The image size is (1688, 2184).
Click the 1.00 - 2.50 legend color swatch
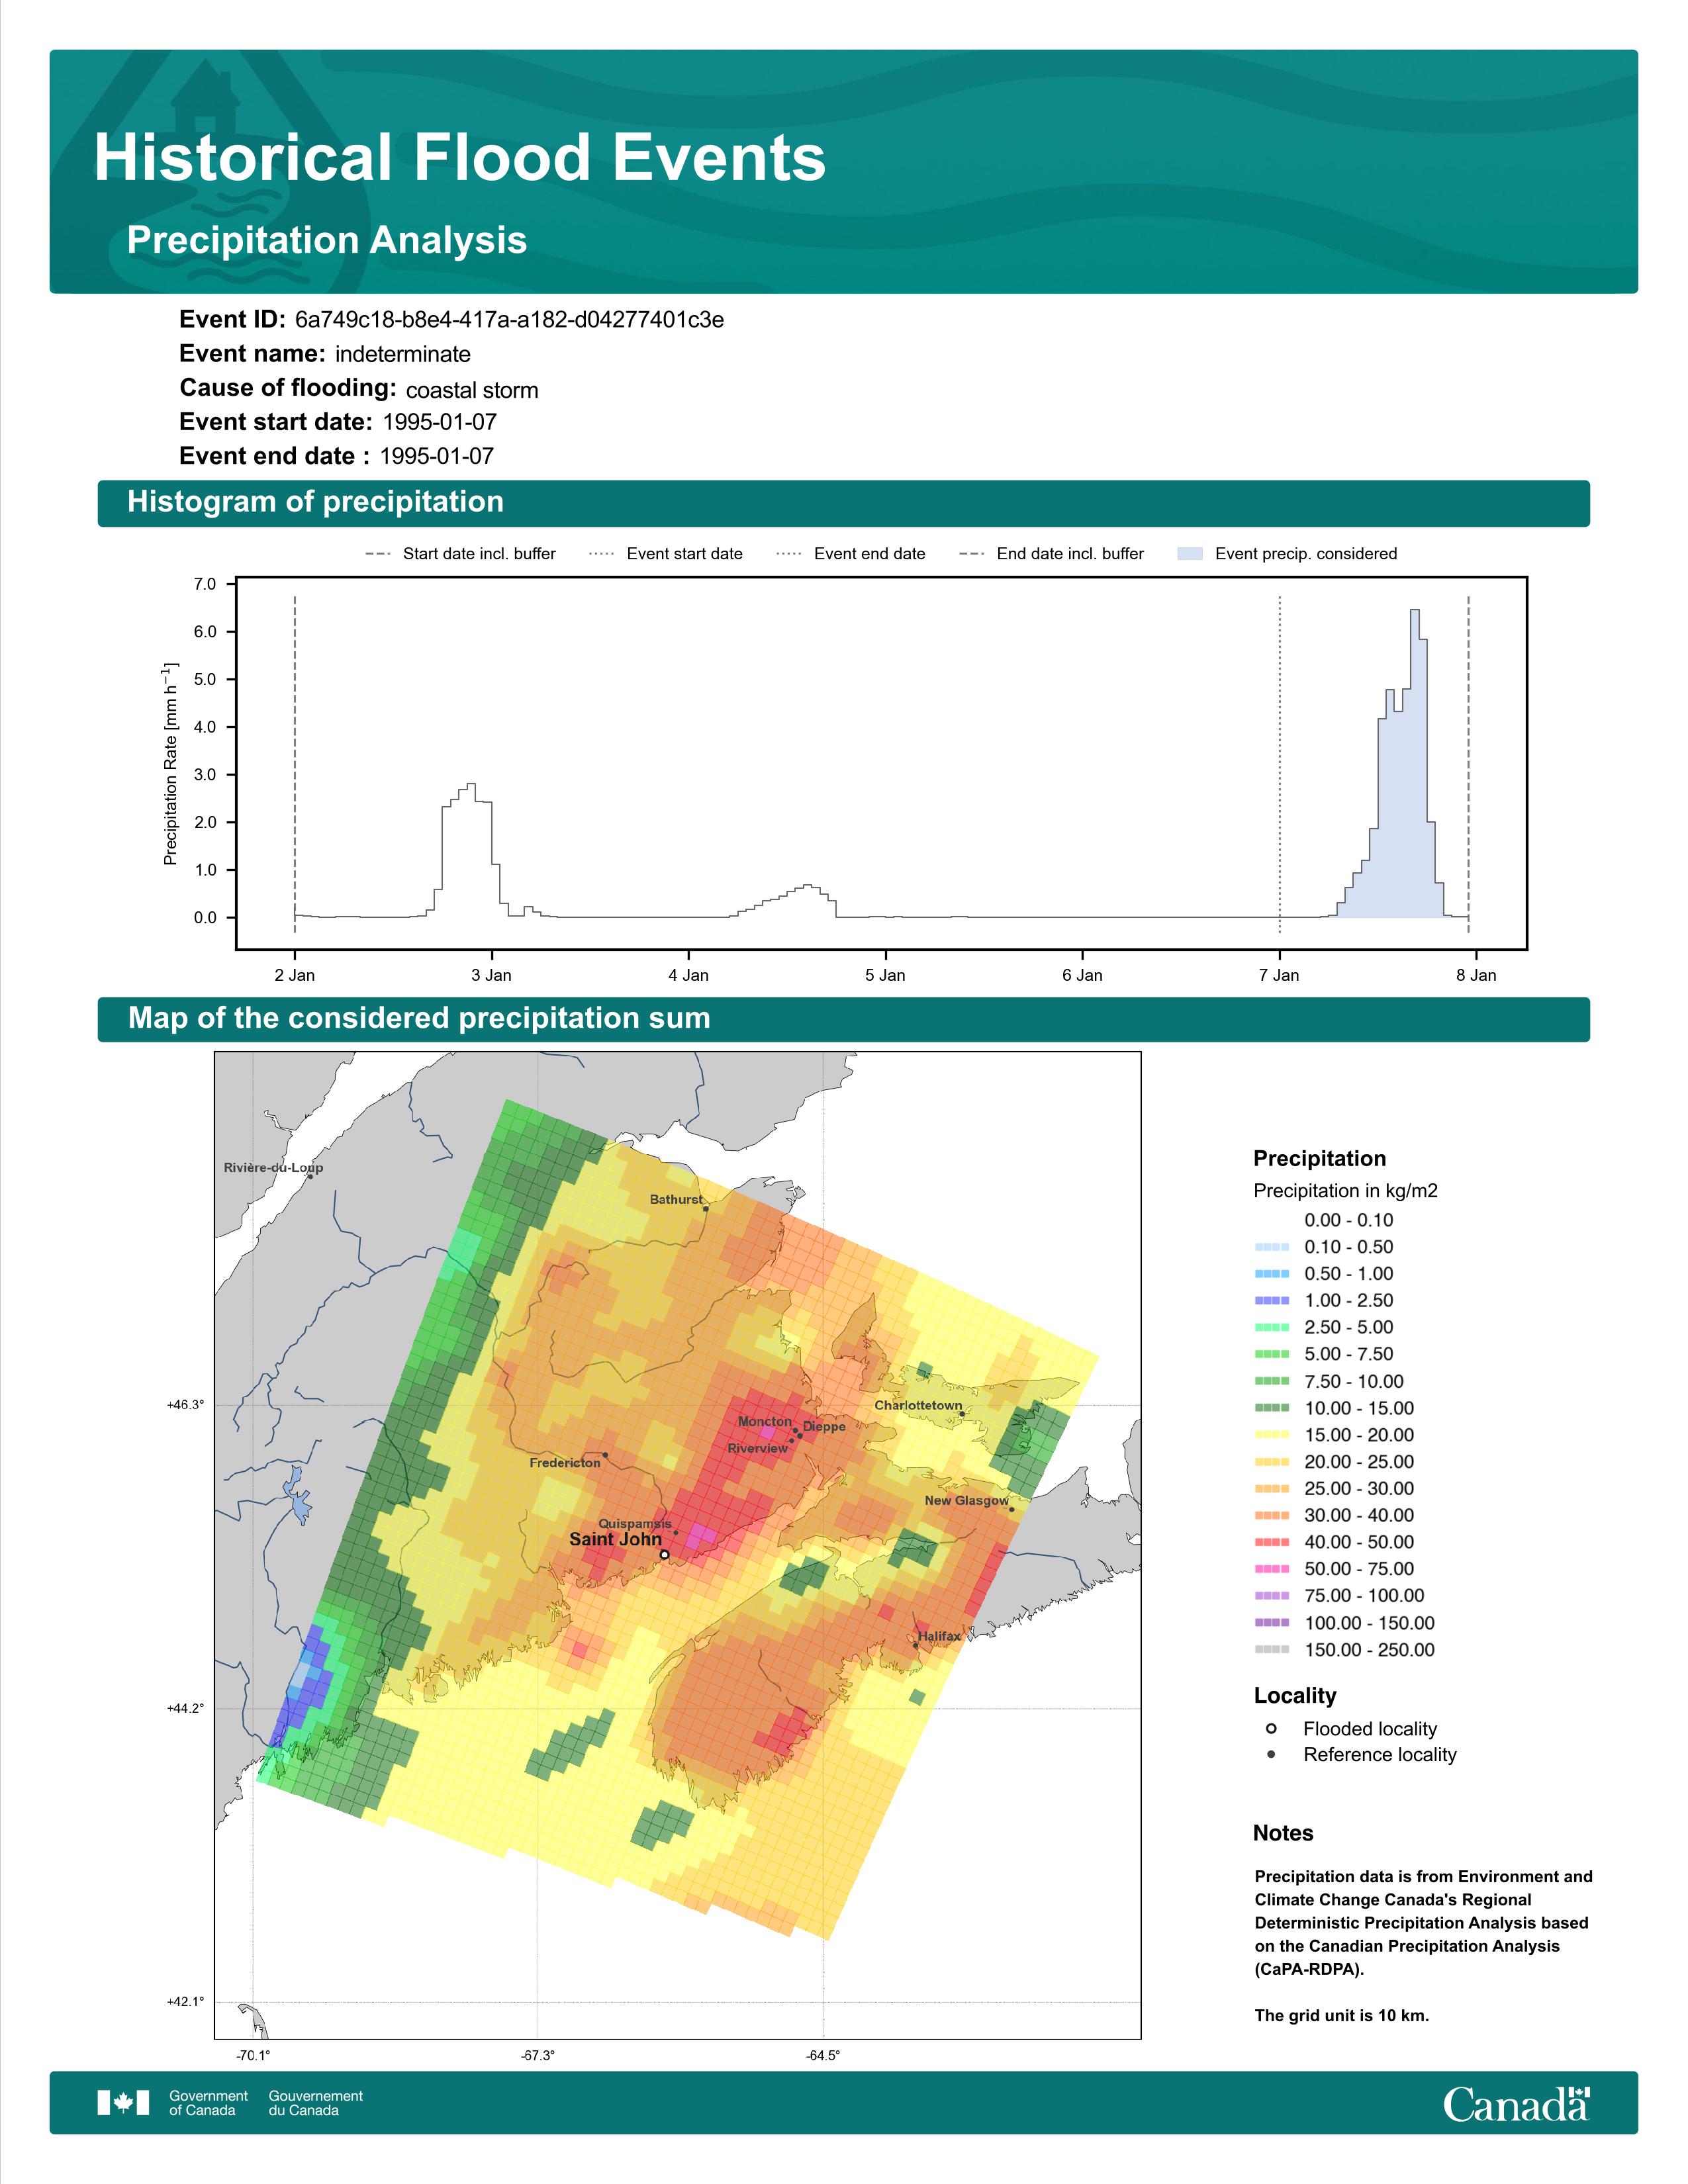(1271, 1300)
